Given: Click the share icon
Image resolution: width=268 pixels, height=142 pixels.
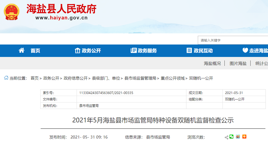Looking at the screenshot, I should click(226, 137).
